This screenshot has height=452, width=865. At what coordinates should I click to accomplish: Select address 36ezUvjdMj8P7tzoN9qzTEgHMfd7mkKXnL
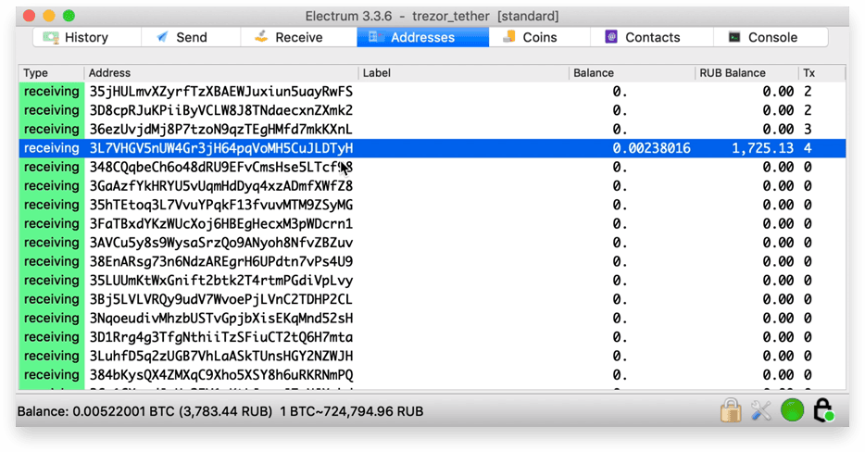[x=220, y=129]
